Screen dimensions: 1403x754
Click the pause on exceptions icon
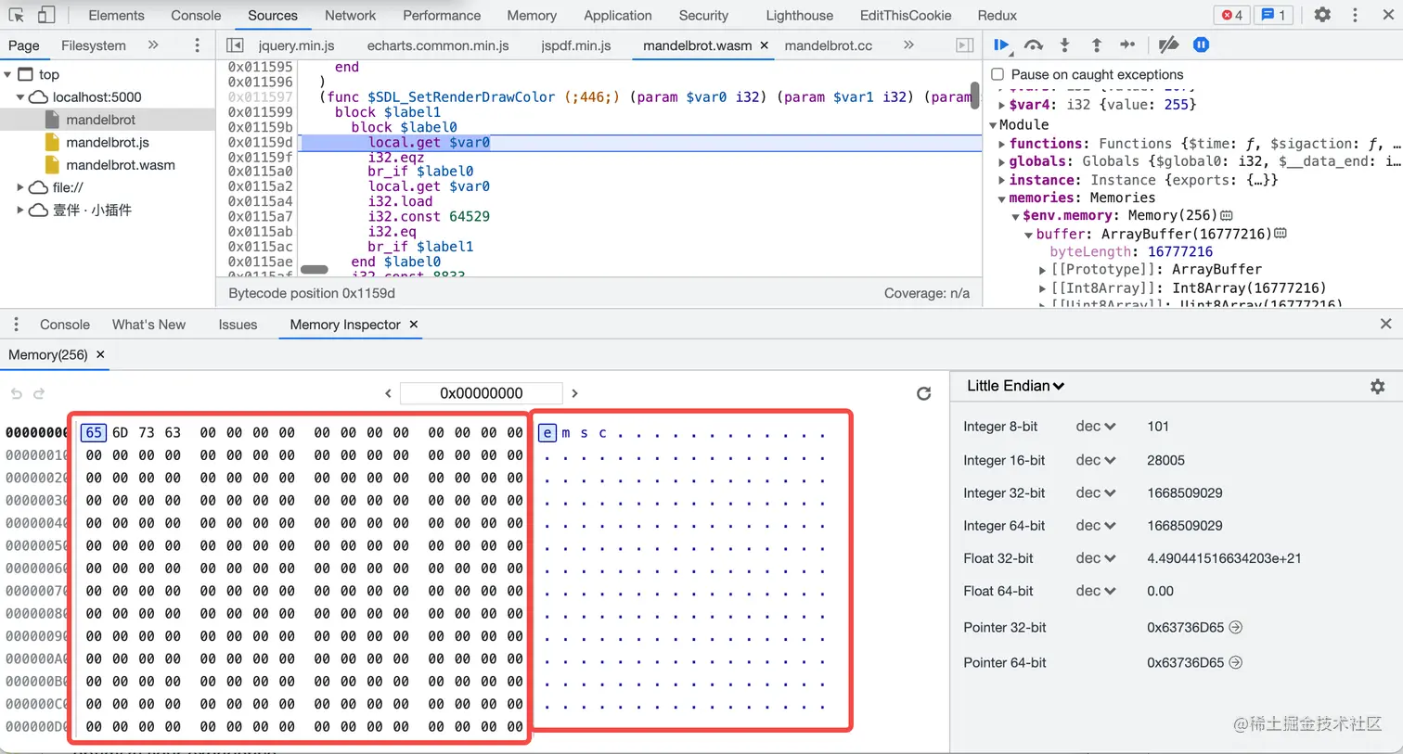point(1201,45)
